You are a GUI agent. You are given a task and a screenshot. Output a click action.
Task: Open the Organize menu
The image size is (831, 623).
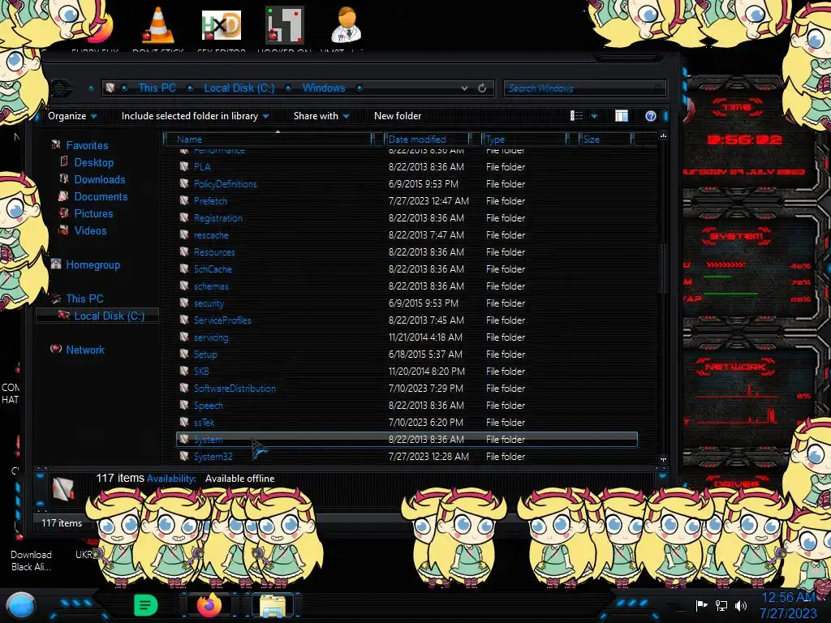72,116
